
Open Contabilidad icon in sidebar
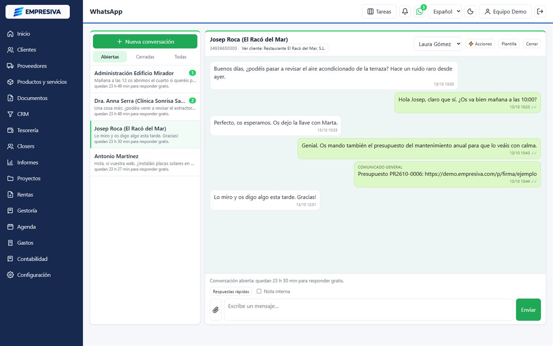click(10, 259)
